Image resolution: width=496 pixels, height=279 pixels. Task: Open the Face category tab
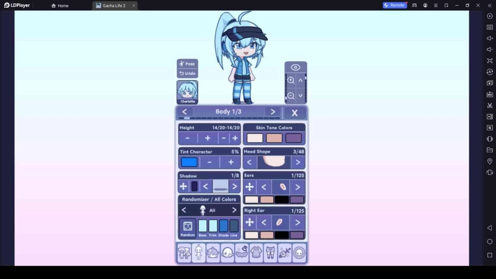coord(228,253)
